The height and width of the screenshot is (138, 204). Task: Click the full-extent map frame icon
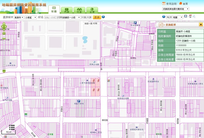pyautogui.click(x=186, y=16)
